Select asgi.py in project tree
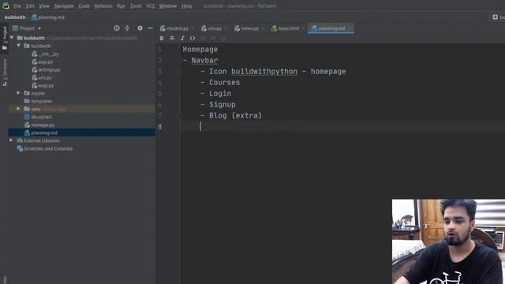This screenshot has height=284, width=505. [x=42, y=62]
